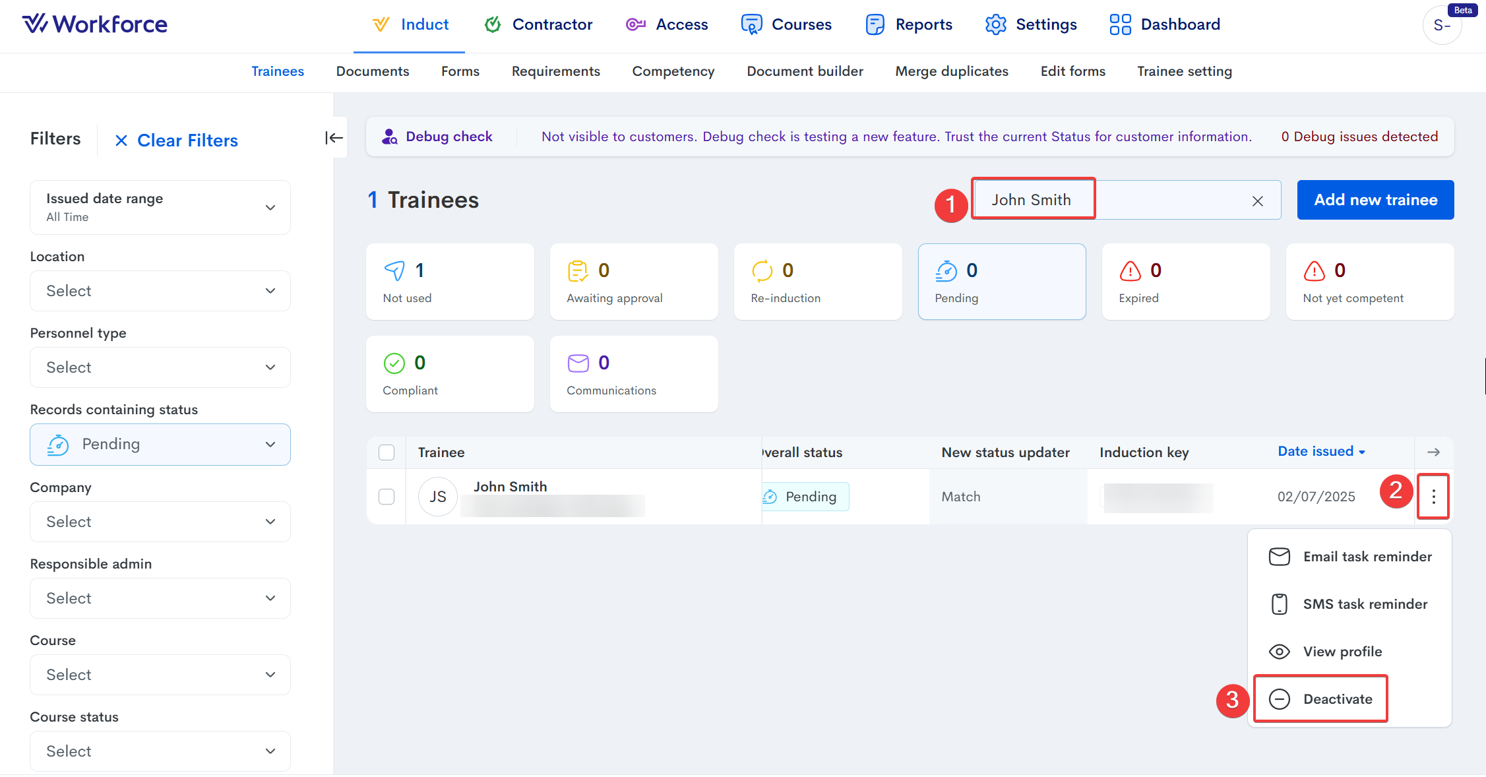Click the Not used status card
The image size is (1486, 777).
click(x=449, y=282)
